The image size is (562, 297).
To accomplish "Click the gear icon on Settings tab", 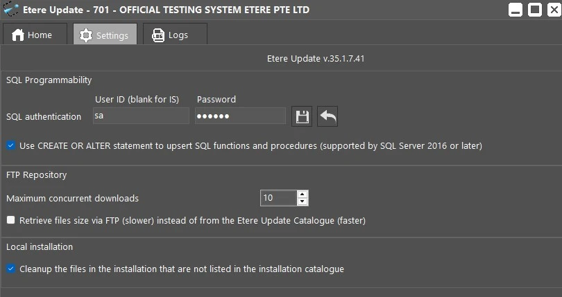I will (86, 35).
